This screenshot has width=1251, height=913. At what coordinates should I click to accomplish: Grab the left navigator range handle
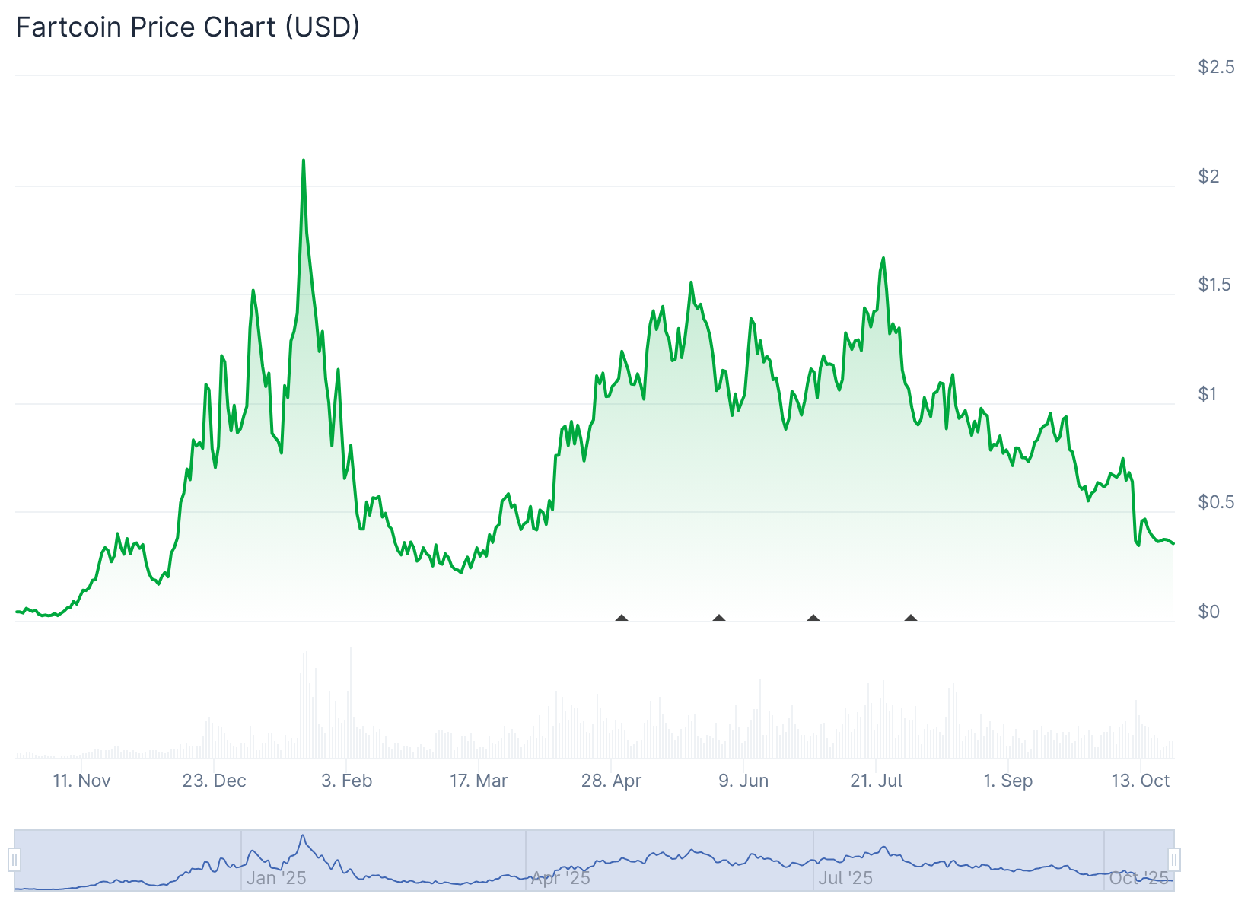[x=14, y=860]
